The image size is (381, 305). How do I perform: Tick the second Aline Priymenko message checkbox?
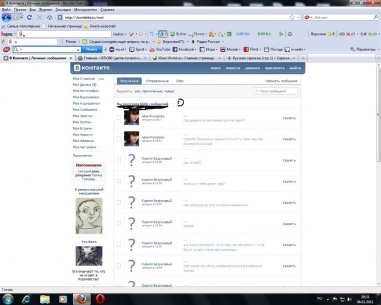pos(119,139)
